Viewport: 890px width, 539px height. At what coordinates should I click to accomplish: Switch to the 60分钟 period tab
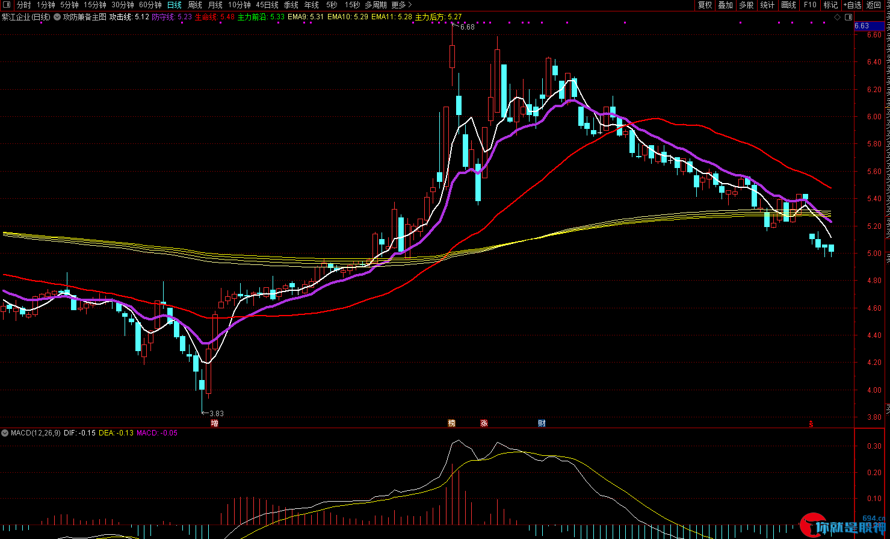pos(150,5)
